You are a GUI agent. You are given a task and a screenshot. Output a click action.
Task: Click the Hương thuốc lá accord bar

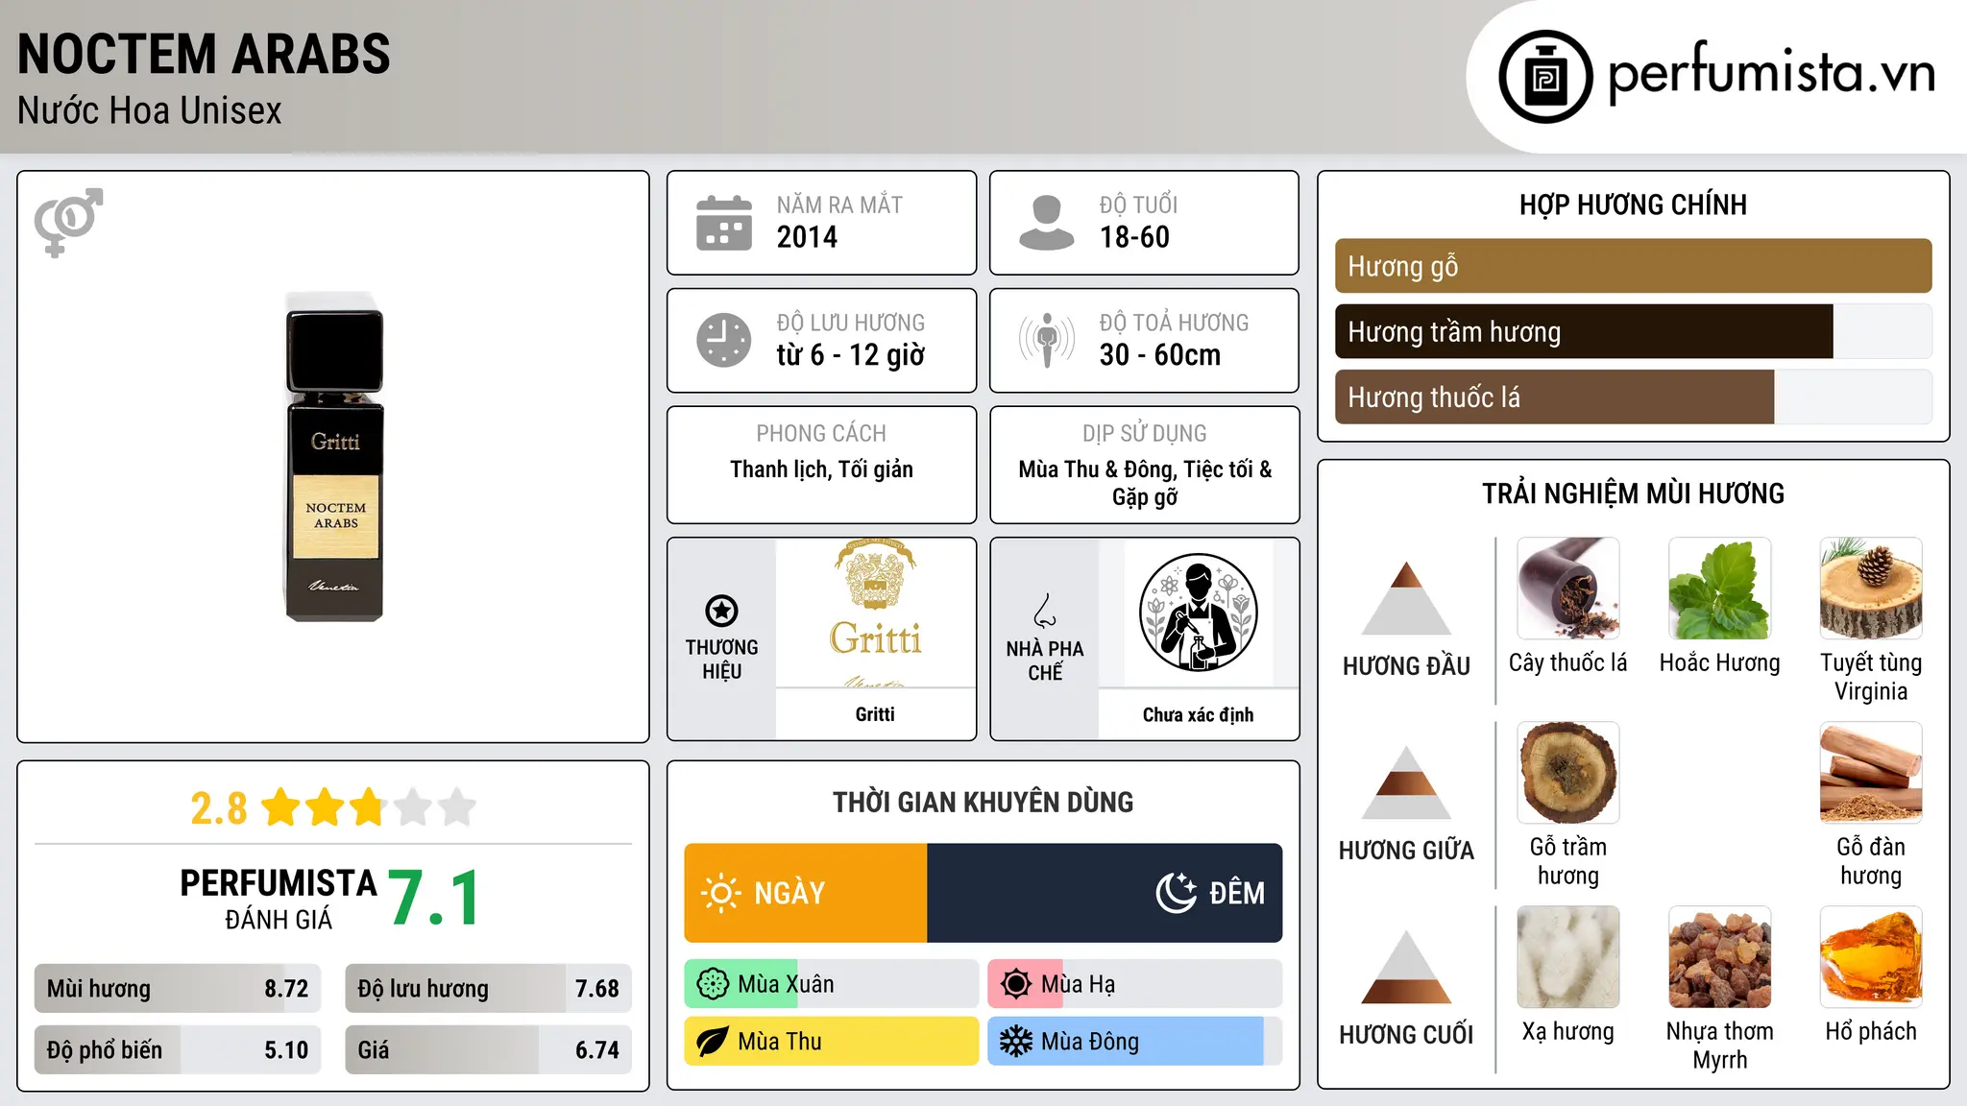coord(1634,397)
